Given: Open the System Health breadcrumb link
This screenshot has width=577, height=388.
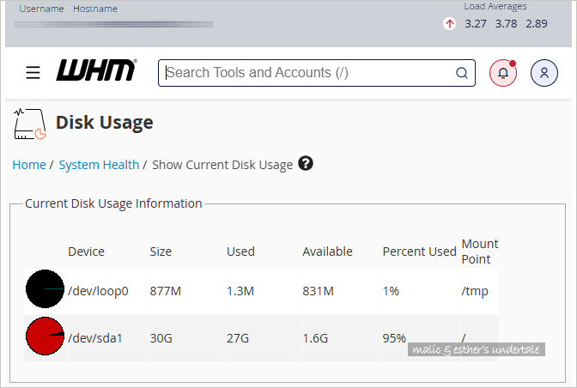Looking at the screenshot, I should point(99,165).
